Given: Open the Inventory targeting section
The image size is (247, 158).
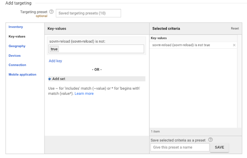Looking at the screenshot, I should point(16,27).
